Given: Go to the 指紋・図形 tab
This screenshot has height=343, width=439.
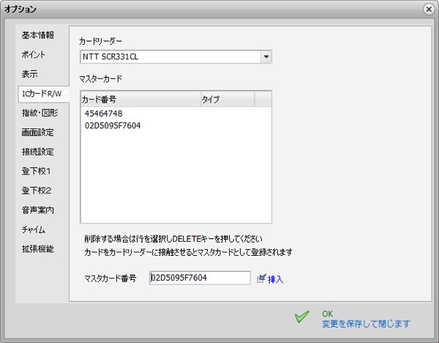Looking at the screenshot, I should click(x=40, y=113).
